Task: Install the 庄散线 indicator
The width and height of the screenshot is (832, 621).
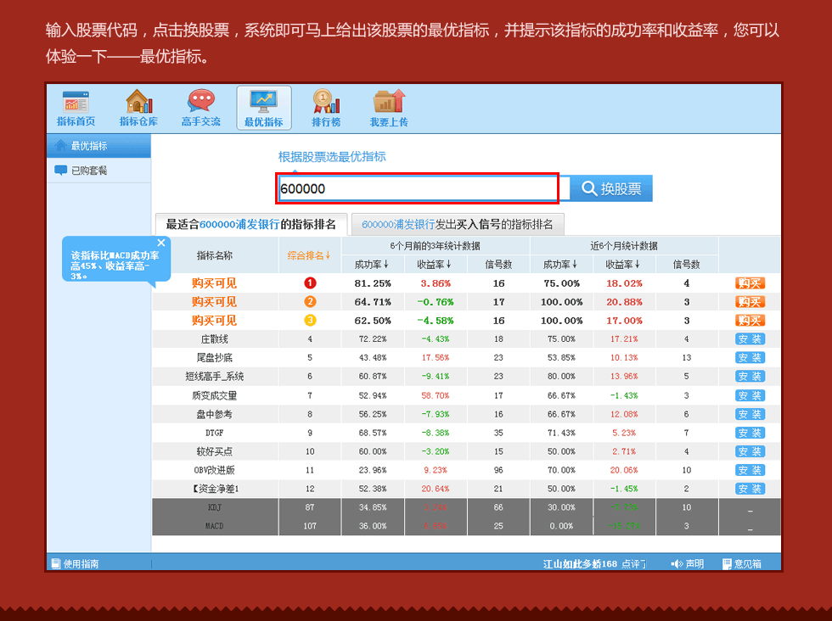Action: pos(750,339)
